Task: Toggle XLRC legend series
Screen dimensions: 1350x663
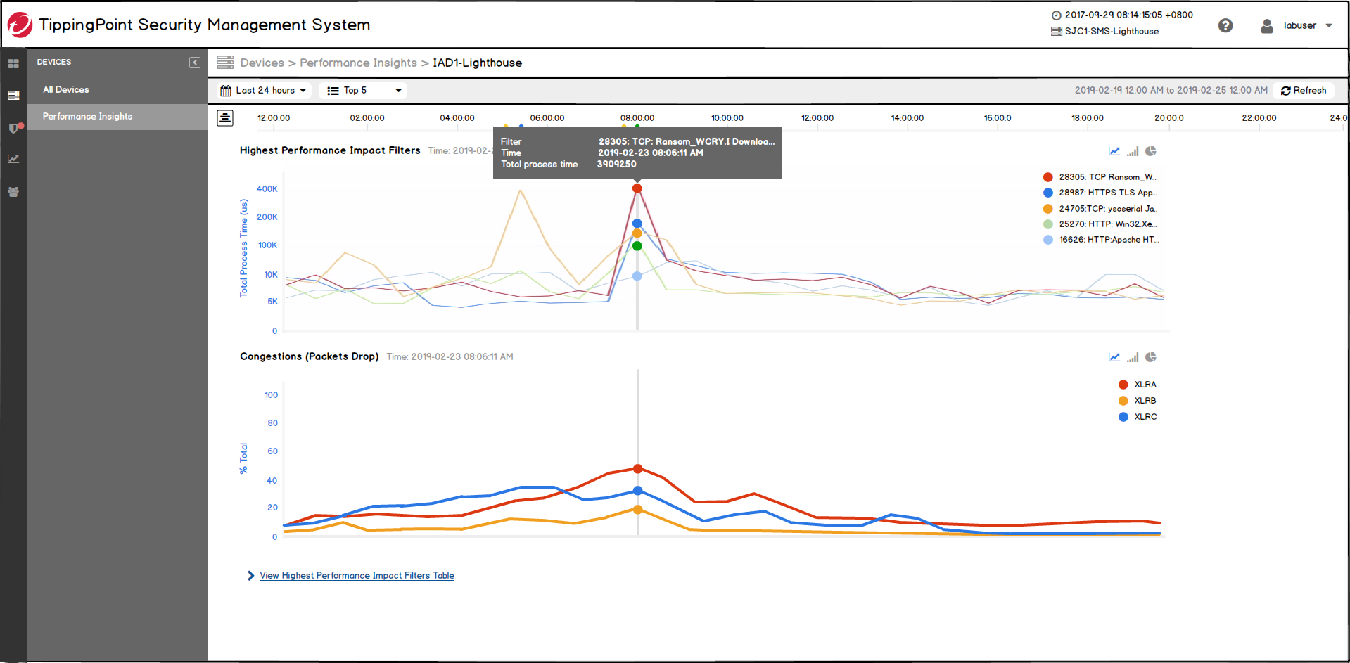Action: (1138, 417)
